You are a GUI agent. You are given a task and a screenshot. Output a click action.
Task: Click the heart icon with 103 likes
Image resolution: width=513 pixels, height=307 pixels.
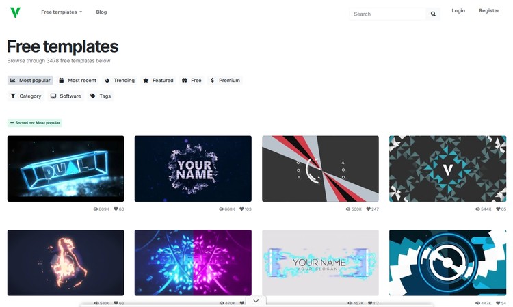(241, 209)
